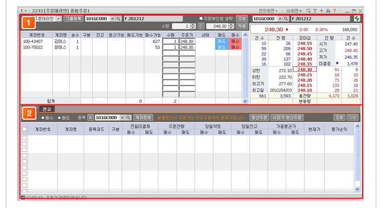The height and width of the screenshot is (208, 382).
Task: Click the 그룹등록 button
Action: pos(74,18)
